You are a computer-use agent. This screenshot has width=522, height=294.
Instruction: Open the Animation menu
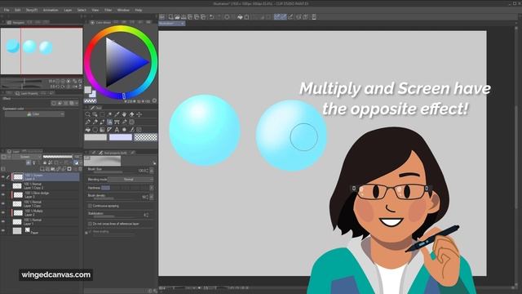tap(51, 10)
